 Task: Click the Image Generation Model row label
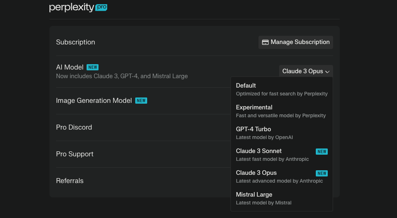[x=94, y=101]
